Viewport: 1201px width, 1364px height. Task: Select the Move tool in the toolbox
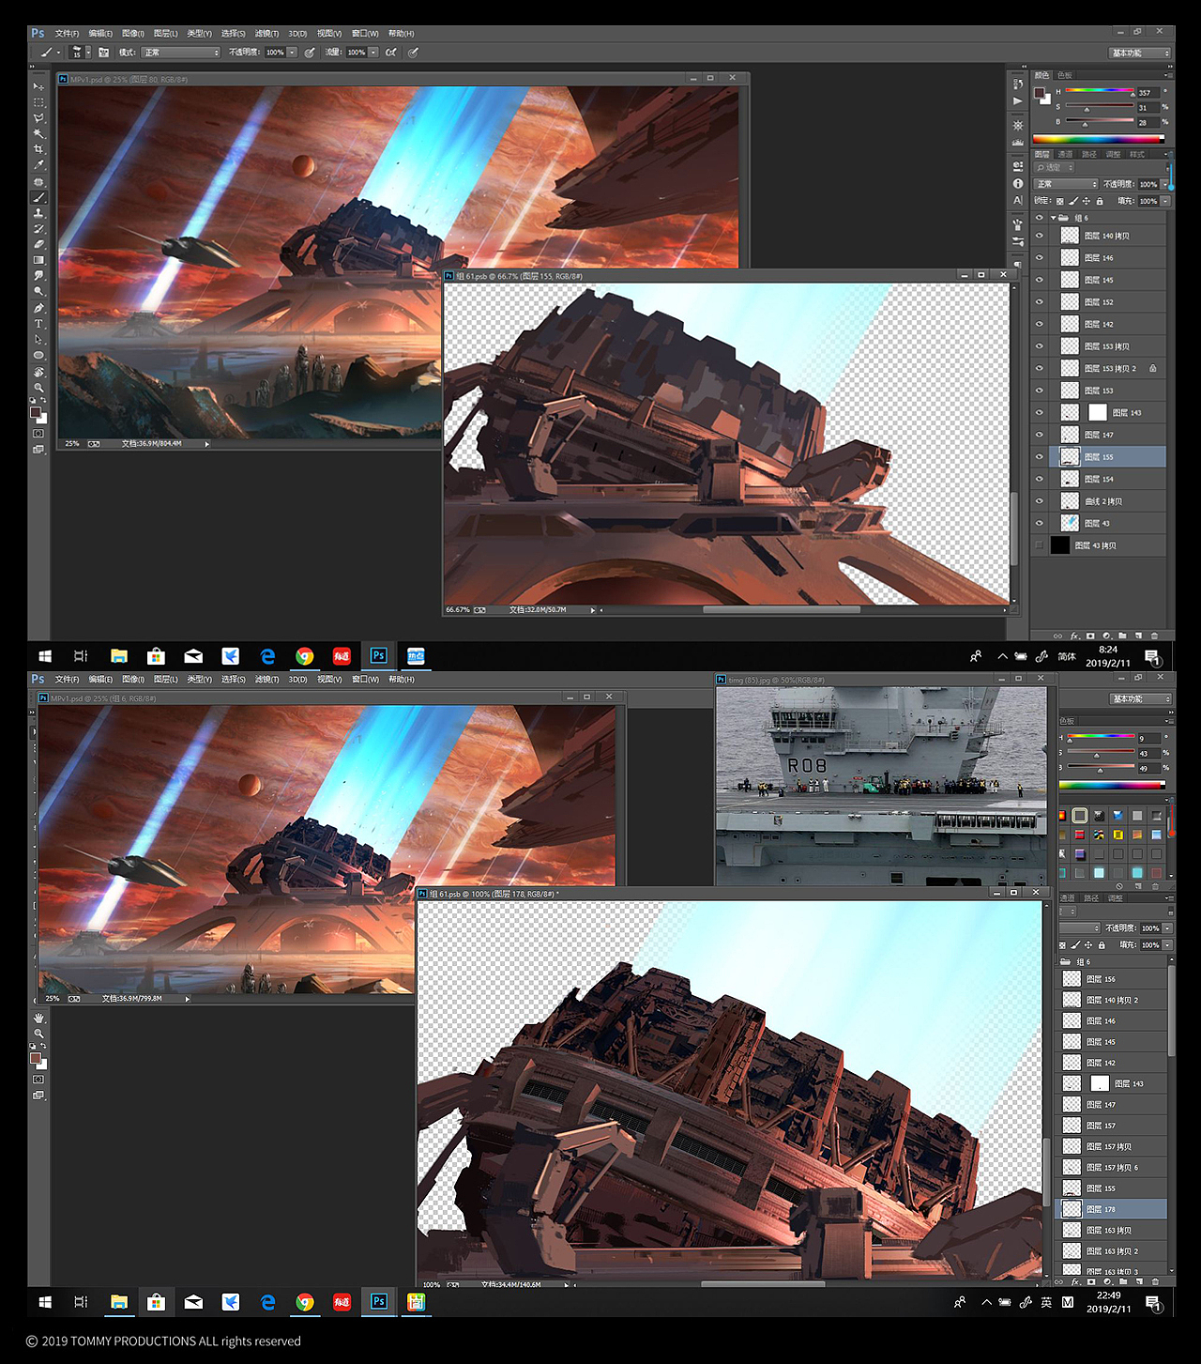(x=38, y=86)
